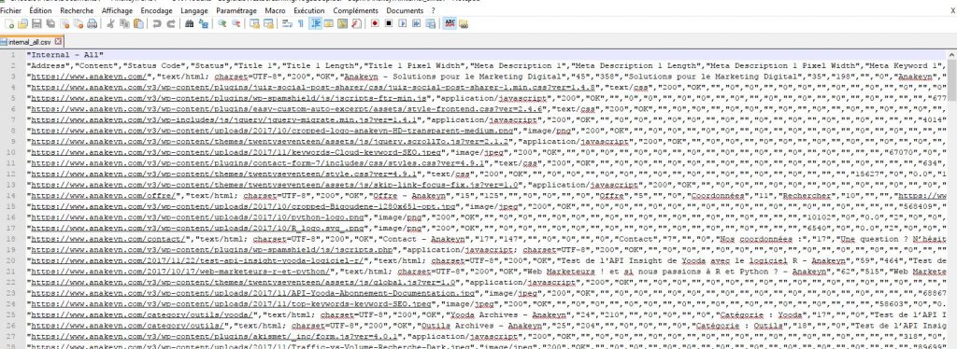Toggle show all characters pilcrow icon
This screenshot has height=349, width=957.
(300, 23)
